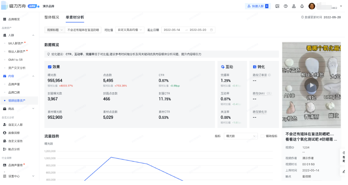Image resolution: width=348 pixels, height=185 pixels.
Task: Click the lightbulb icon beside 优化建议
Action: [x=49, y=54]
